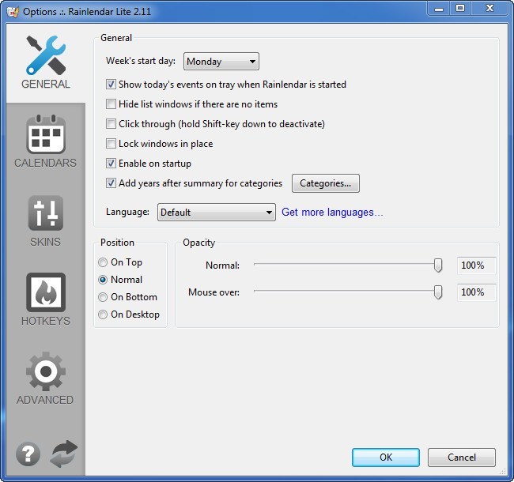Open the Hotkeys flame icon
Screen dimensions: 514x482
pos(45,292)
